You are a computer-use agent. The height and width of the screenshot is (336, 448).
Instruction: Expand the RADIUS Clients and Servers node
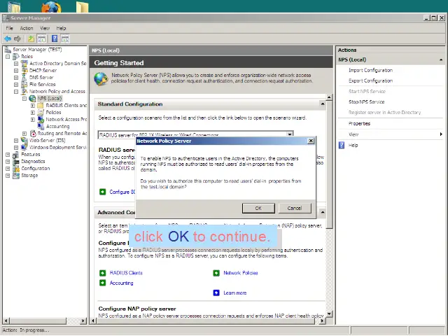point(33,106)
